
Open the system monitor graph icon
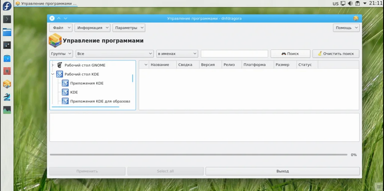click(x=7, y=110)
